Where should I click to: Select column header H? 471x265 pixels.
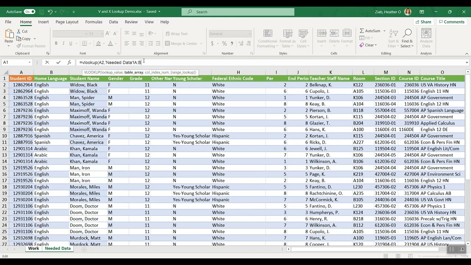coord(238,73)
